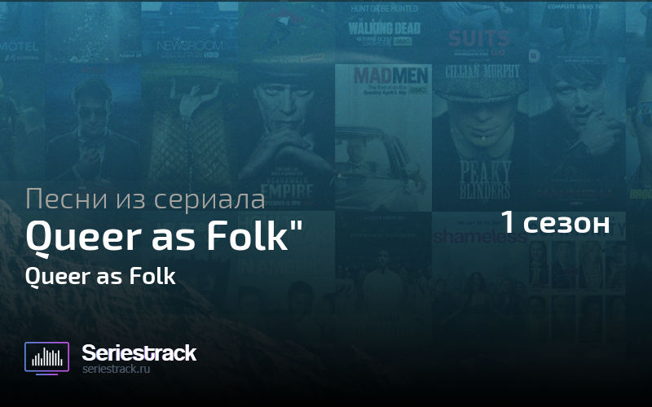This screenshot has width=652, height=407.
Task: Open the "Complete Series Two" poster
Action: 577,32
